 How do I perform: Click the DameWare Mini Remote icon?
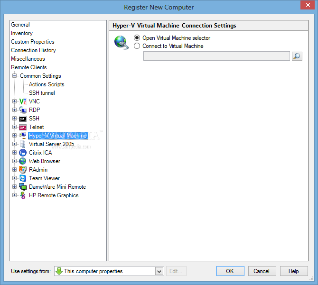[x=23, y=187]
